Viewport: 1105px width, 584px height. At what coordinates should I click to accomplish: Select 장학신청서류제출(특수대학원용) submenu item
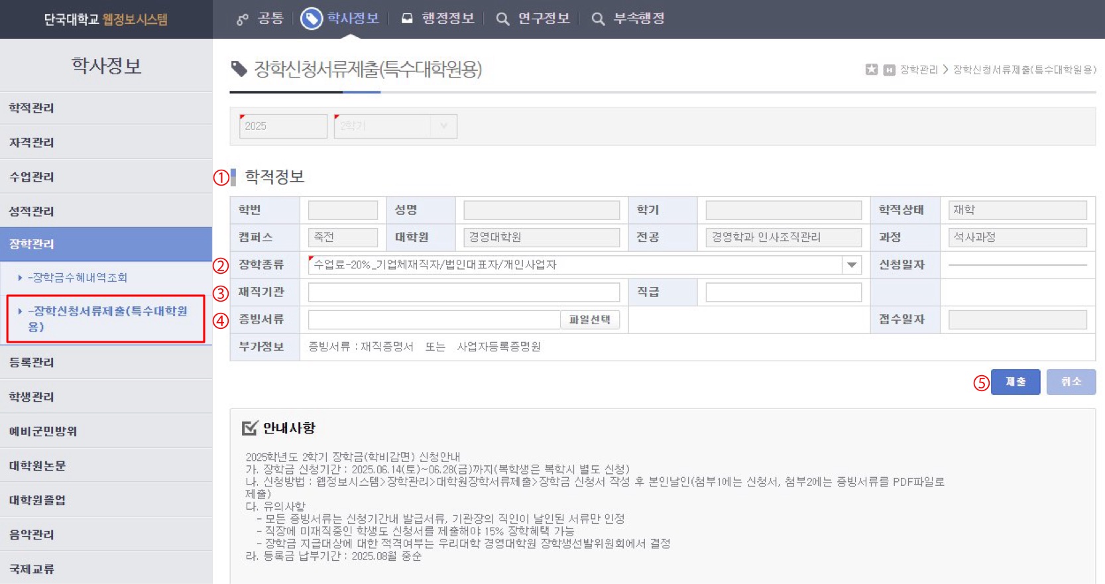[107, 319]
